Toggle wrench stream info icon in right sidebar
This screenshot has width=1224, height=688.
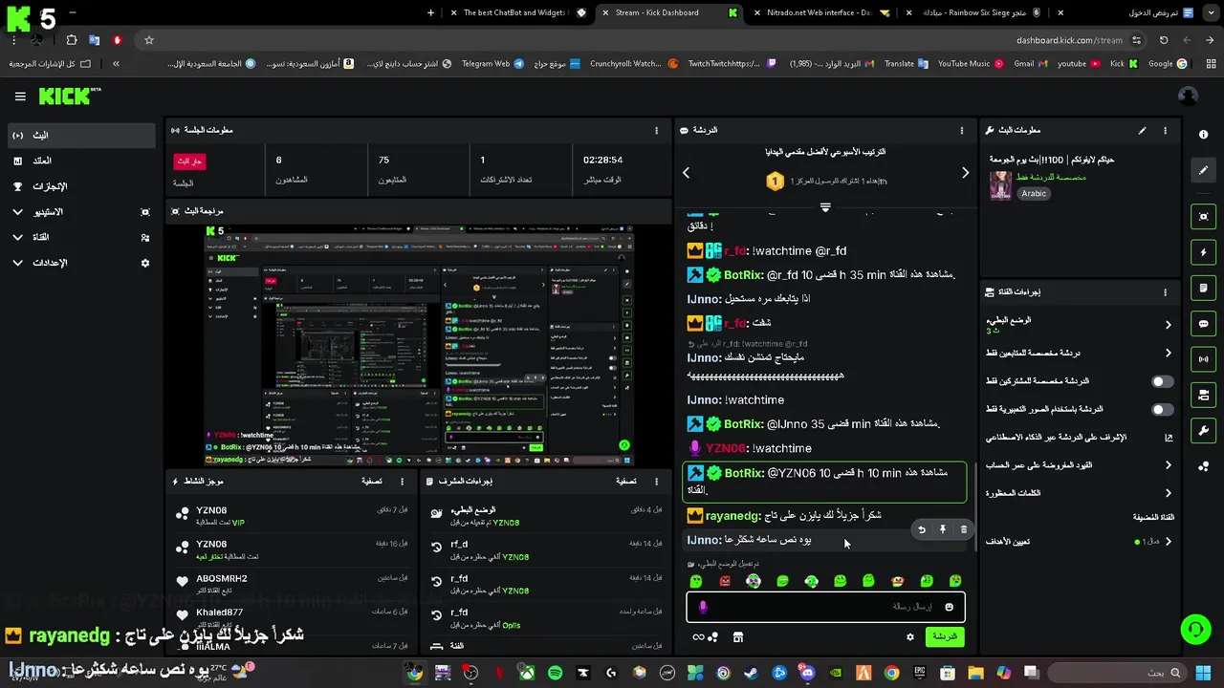point(1204,430)
